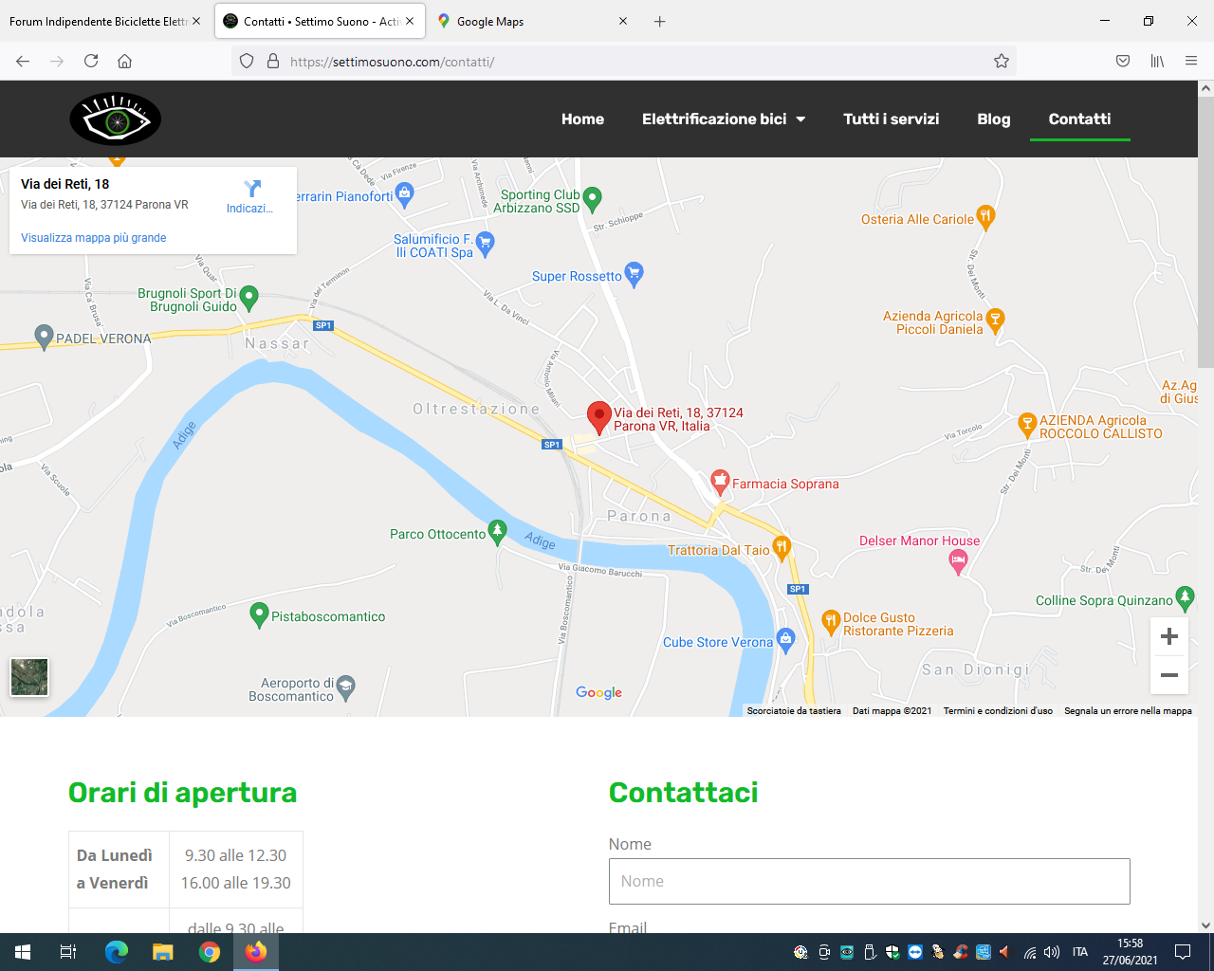1214x971 pixels.
Task: Open Tutti i servizi page
Action: coord(892,119)
